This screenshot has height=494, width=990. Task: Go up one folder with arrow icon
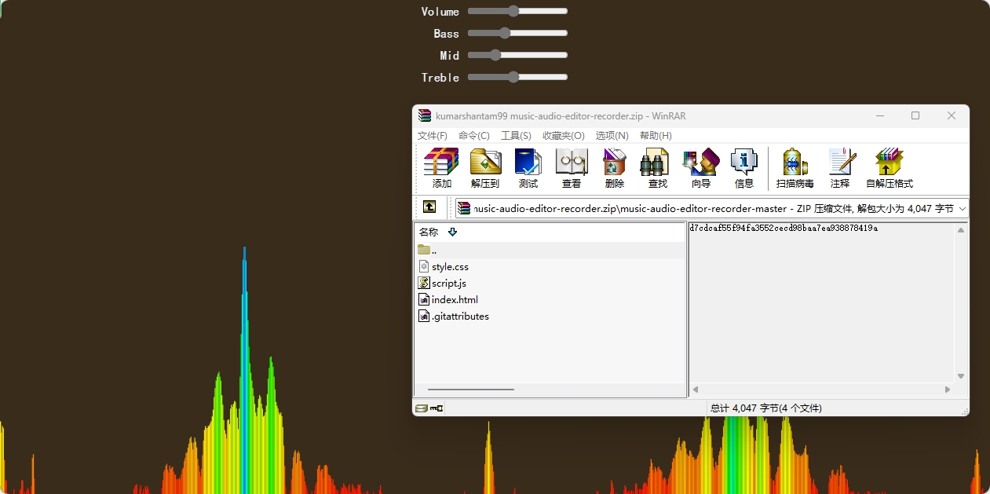(429, 207)
